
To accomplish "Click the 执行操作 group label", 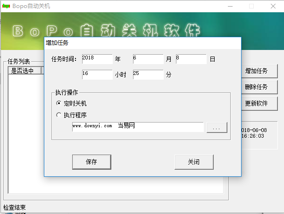I will point(67,92).
